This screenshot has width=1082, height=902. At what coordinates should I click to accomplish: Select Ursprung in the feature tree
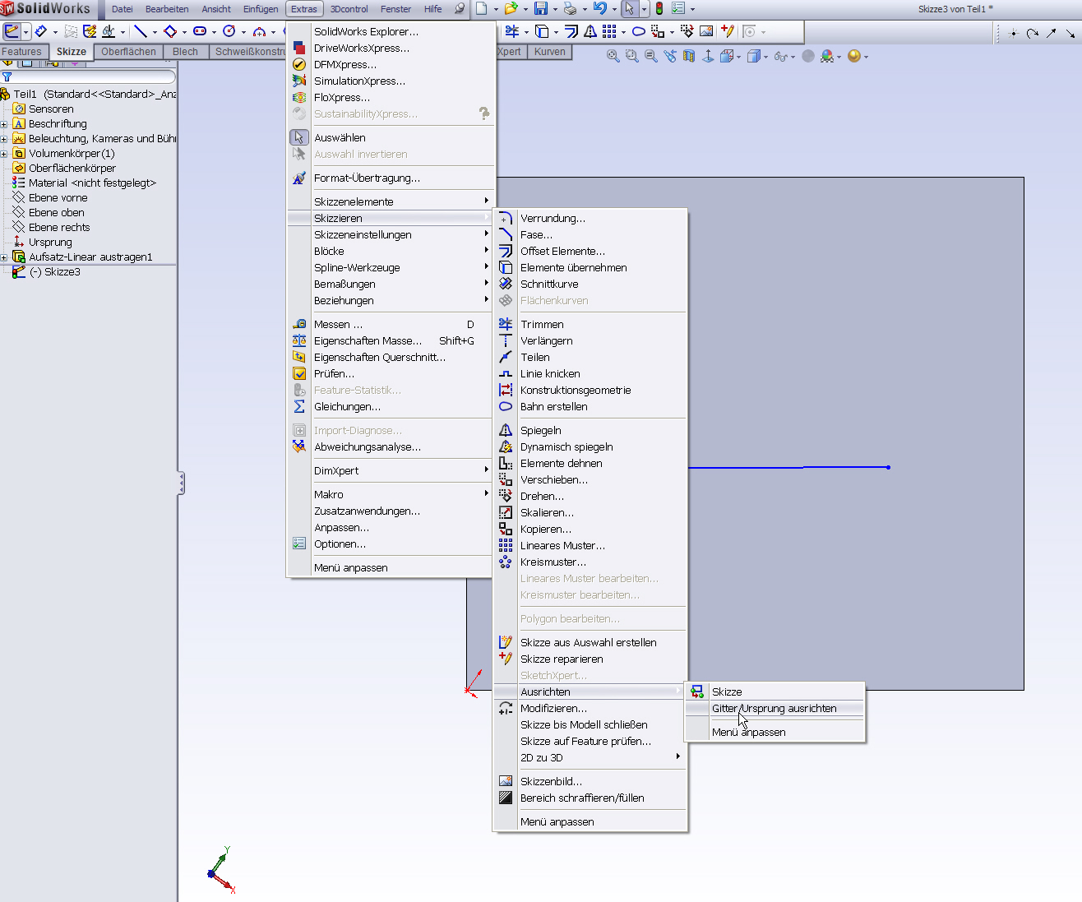point(50,242)
